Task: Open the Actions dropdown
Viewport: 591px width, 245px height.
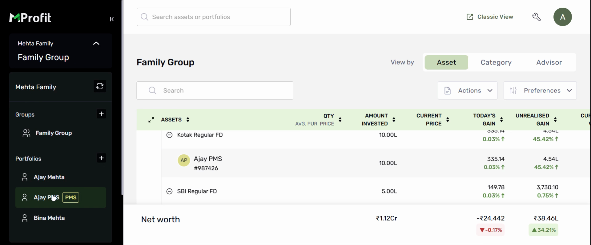Action: pos(468,91)
